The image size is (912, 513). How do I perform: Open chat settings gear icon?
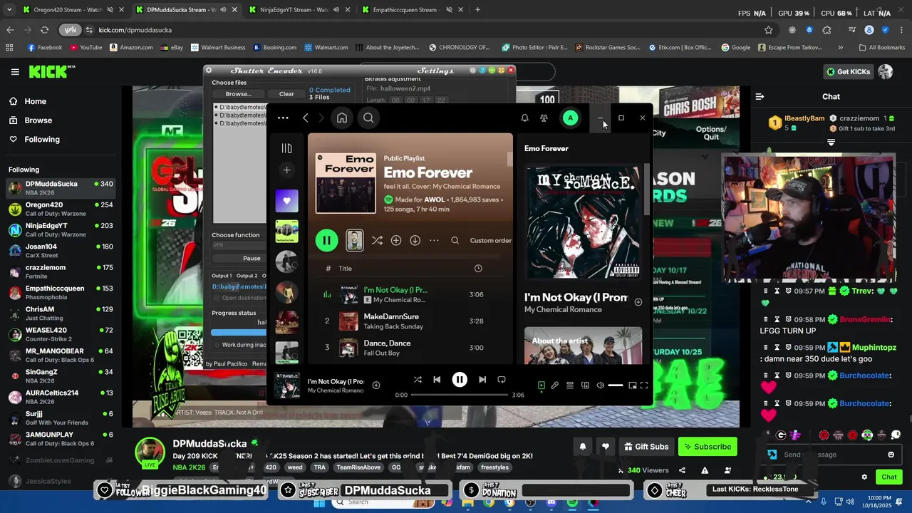[864, 477]
